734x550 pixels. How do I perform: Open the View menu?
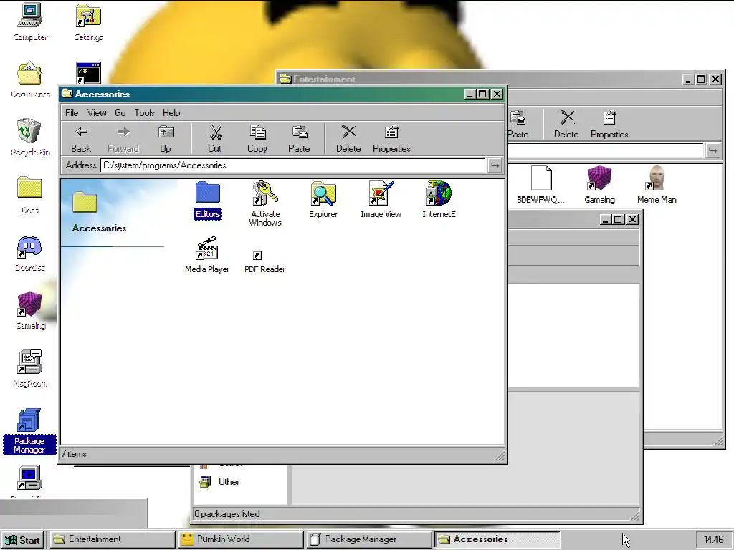97,112
